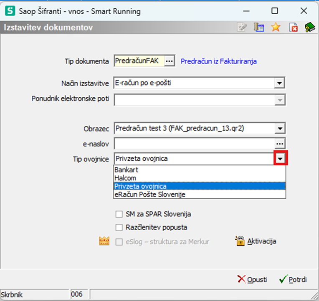
Task: Open the table settings icon in header
Action: (259, 27)
